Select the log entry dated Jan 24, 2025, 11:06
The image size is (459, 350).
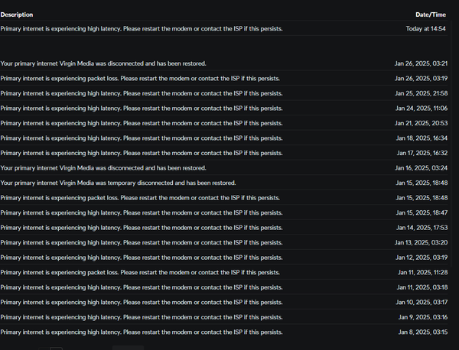[223, 109]
